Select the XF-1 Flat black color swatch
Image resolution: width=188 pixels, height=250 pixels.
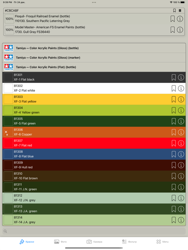click(x=8, y=77)
